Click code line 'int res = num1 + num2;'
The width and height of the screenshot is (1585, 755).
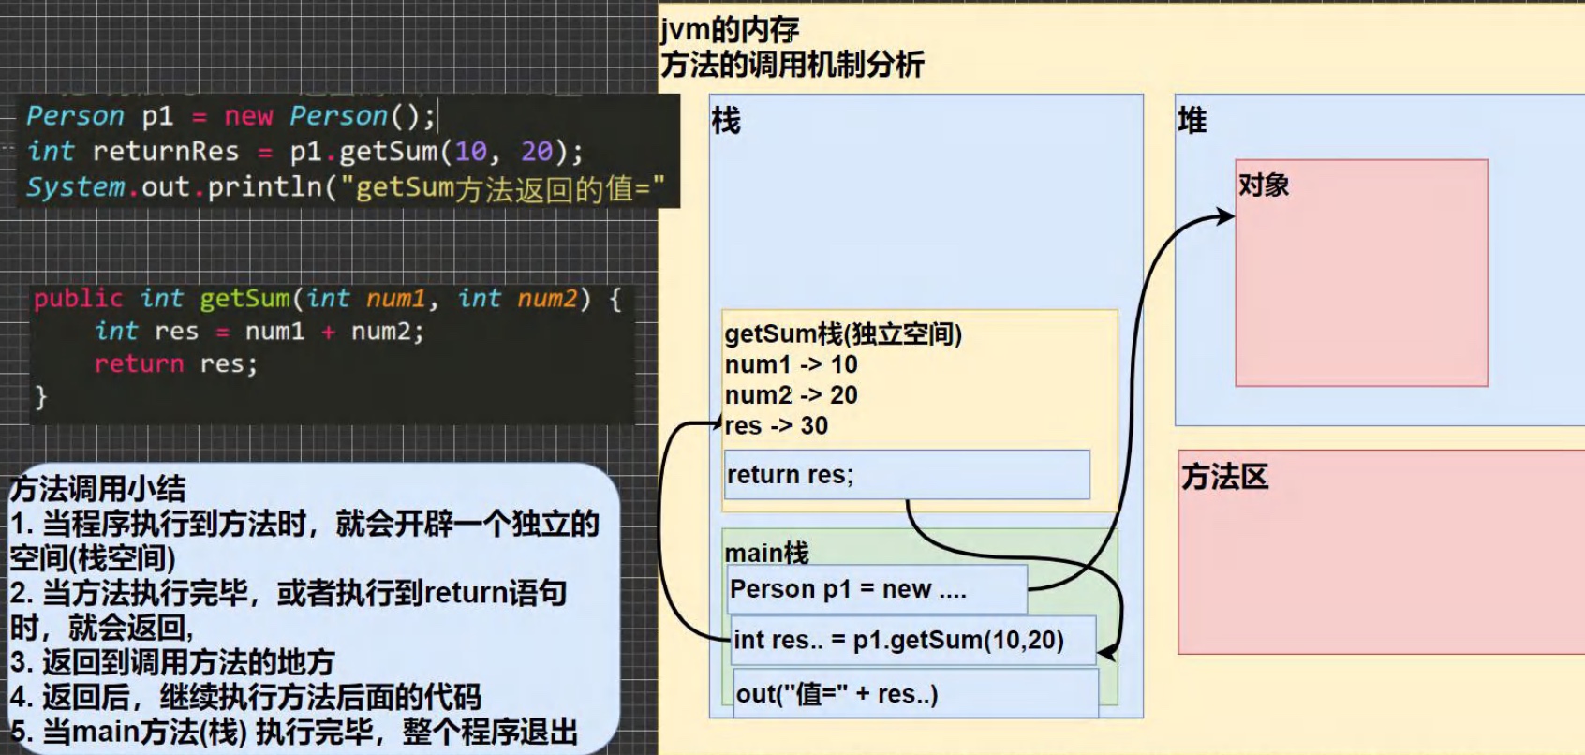(259, 332)
